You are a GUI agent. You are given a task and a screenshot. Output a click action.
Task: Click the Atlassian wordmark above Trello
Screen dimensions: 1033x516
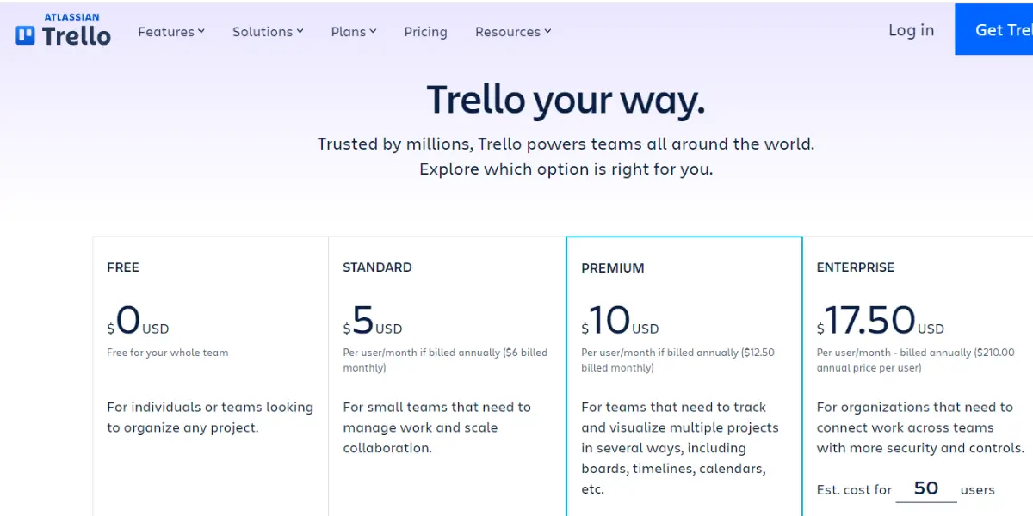71,16
